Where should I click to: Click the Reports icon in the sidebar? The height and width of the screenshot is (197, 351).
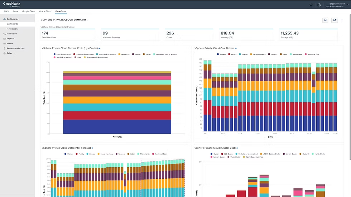pos(4,39)
